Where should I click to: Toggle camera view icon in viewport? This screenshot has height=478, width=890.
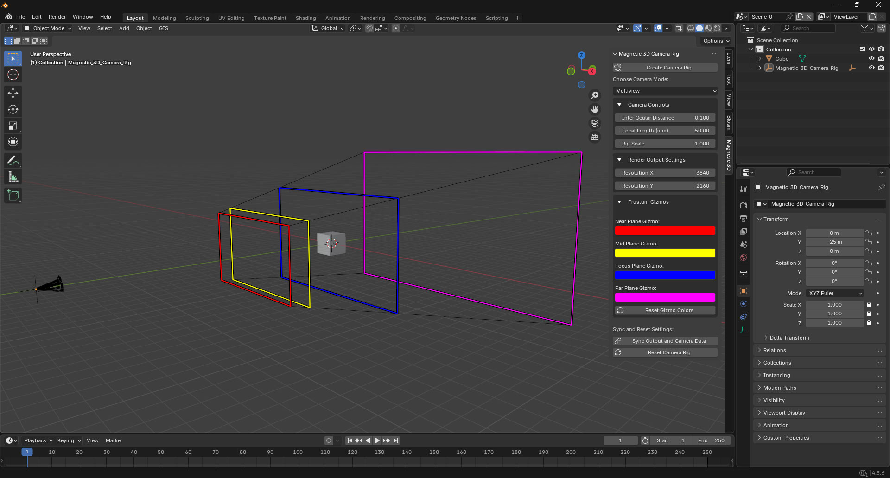coord(595,123)
